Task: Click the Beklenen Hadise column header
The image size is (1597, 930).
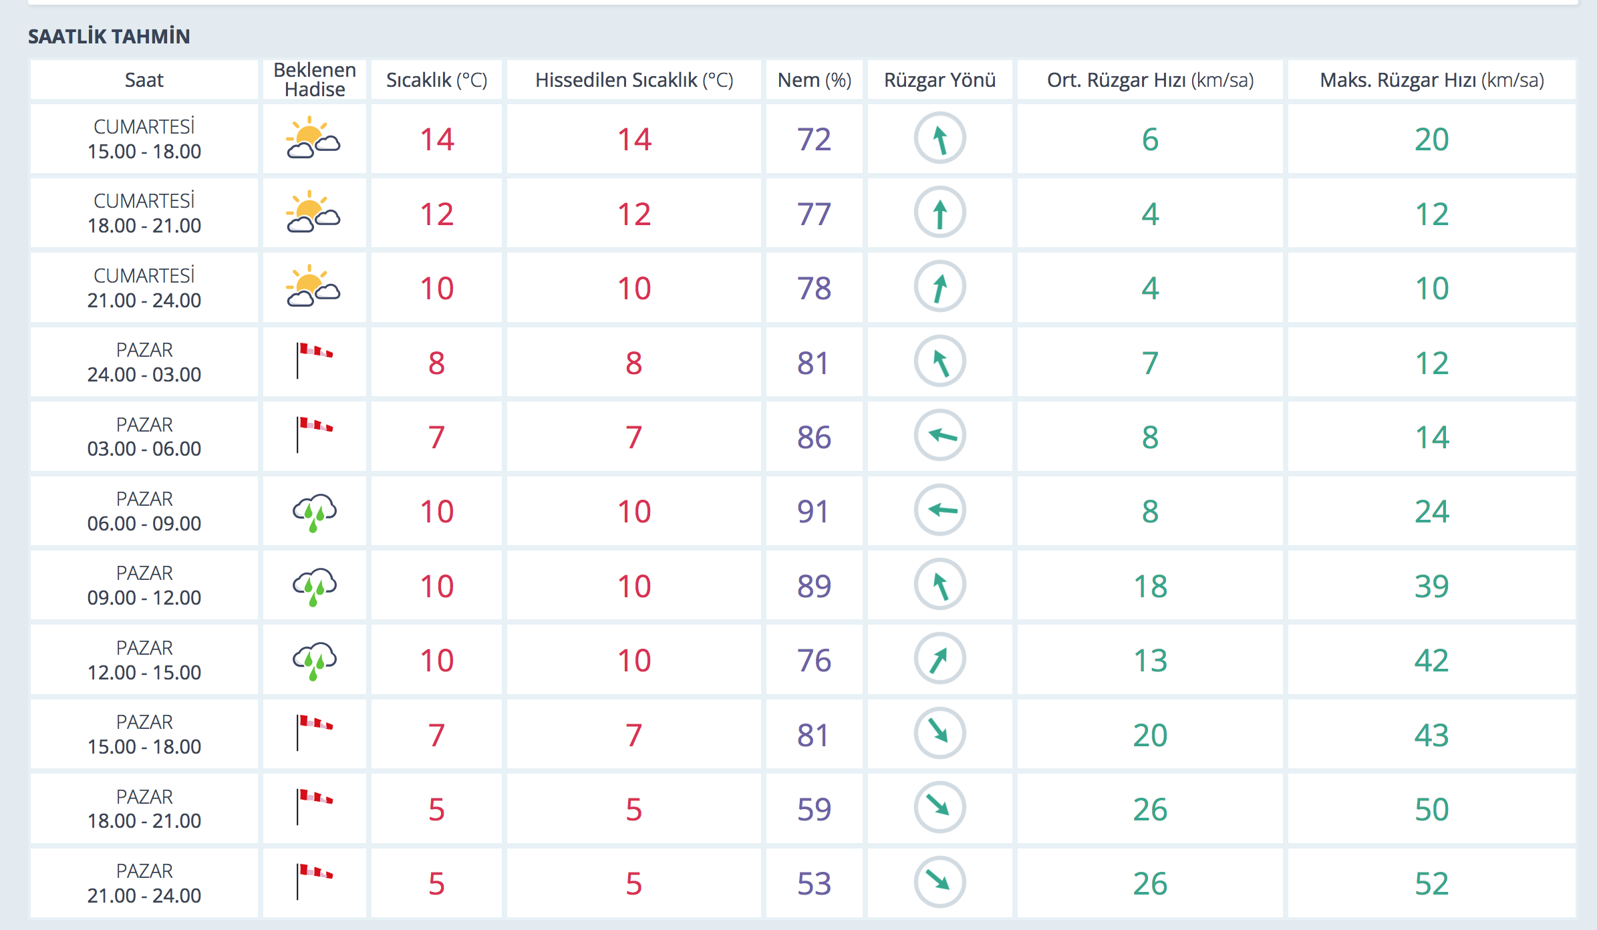Action: [315, 80]
